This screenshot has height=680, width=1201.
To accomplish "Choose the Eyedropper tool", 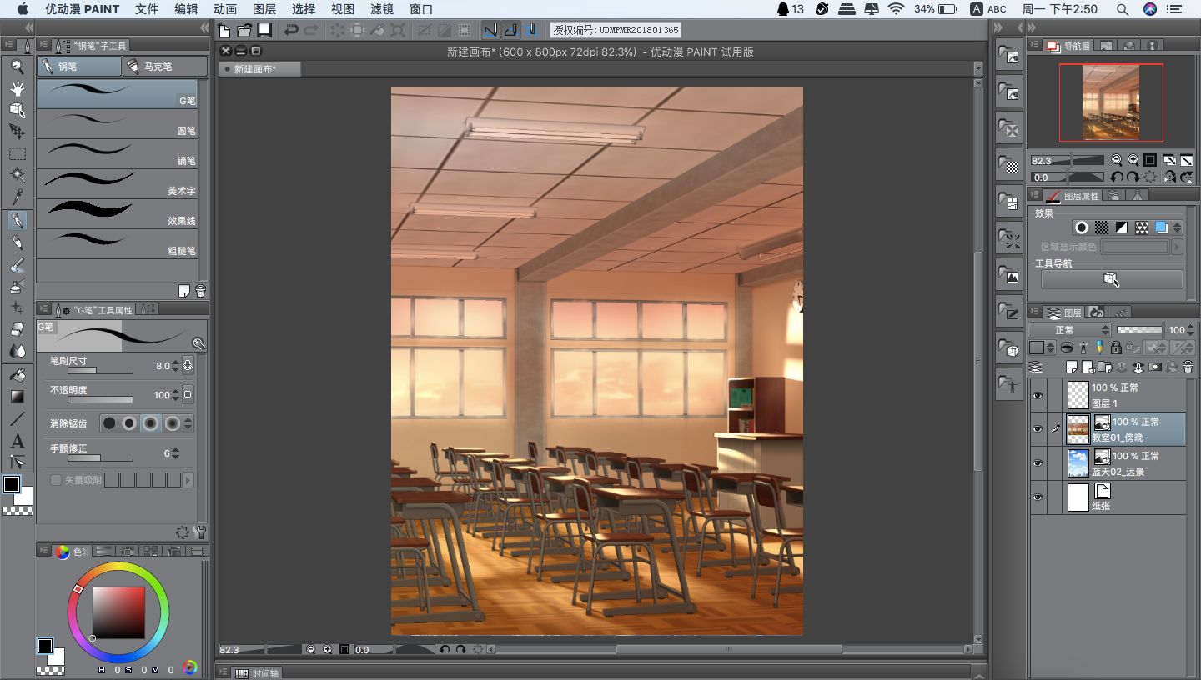I will (17, 197).
